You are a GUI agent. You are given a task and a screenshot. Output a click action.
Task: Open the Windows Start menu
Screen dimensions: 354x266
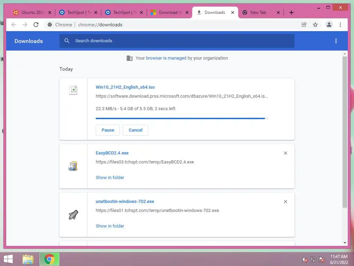pyautogui.click(x=8, y=259)
